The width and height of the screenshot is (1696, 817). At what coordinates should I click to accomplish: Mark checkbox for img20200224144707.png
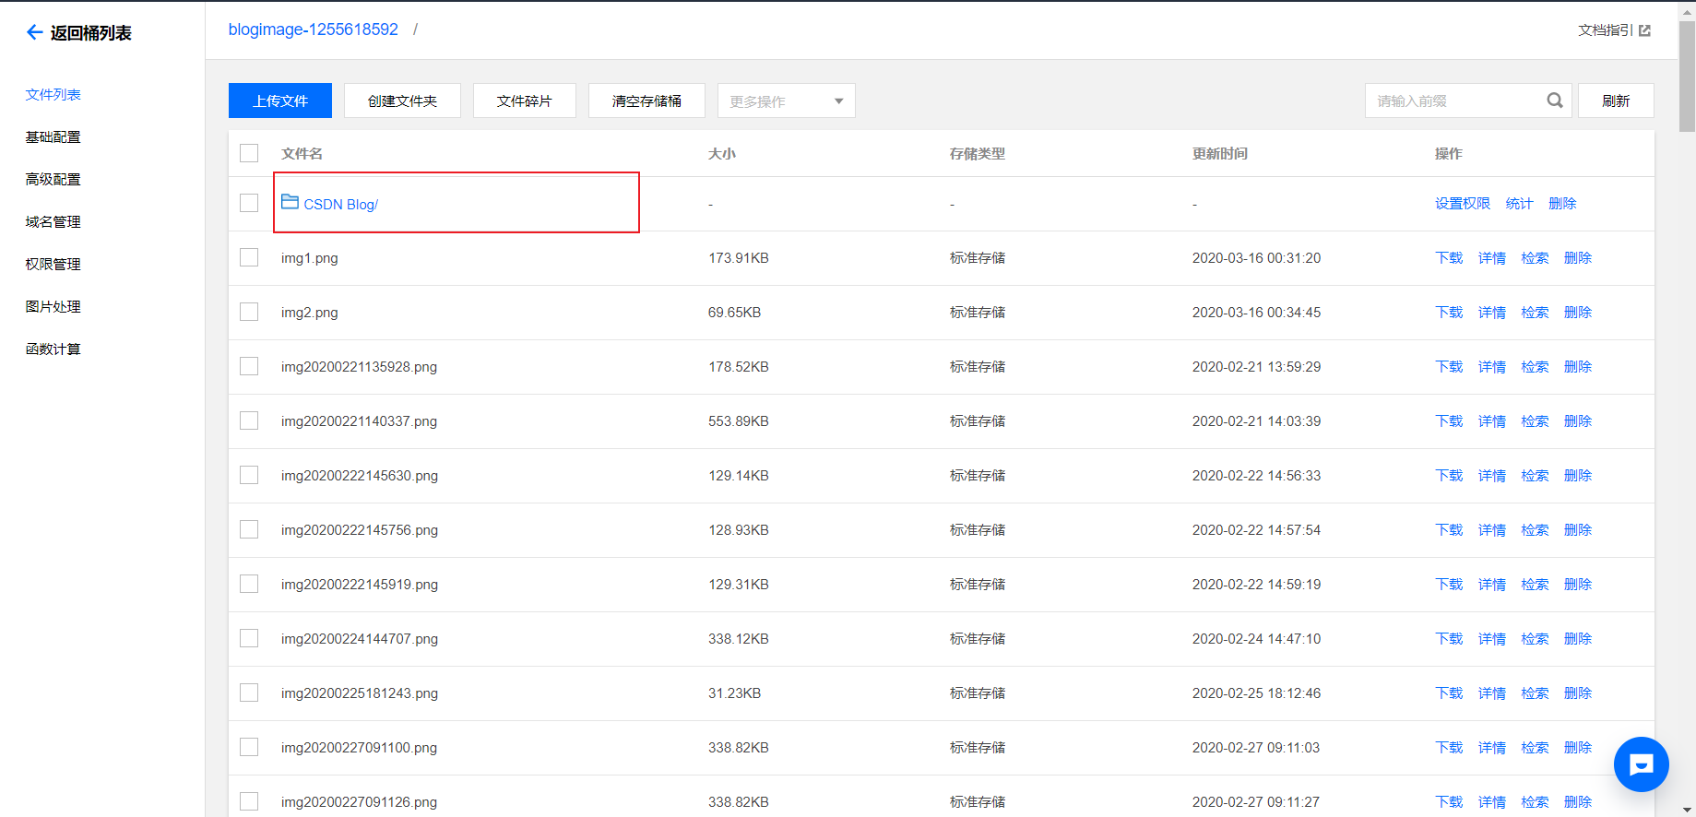tap(249, 638)
